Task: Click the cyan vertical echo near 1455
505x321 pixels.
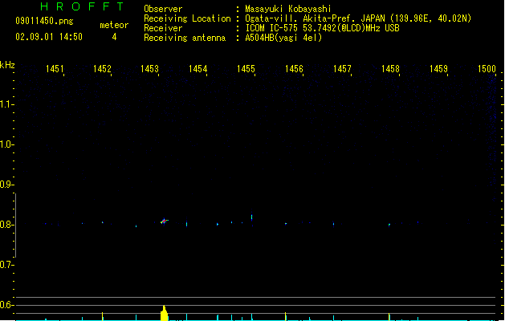Action: coord(252,217)
